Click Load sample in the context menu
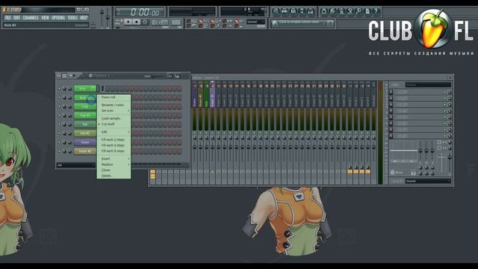478x269 pixels. tap(114, 118)
